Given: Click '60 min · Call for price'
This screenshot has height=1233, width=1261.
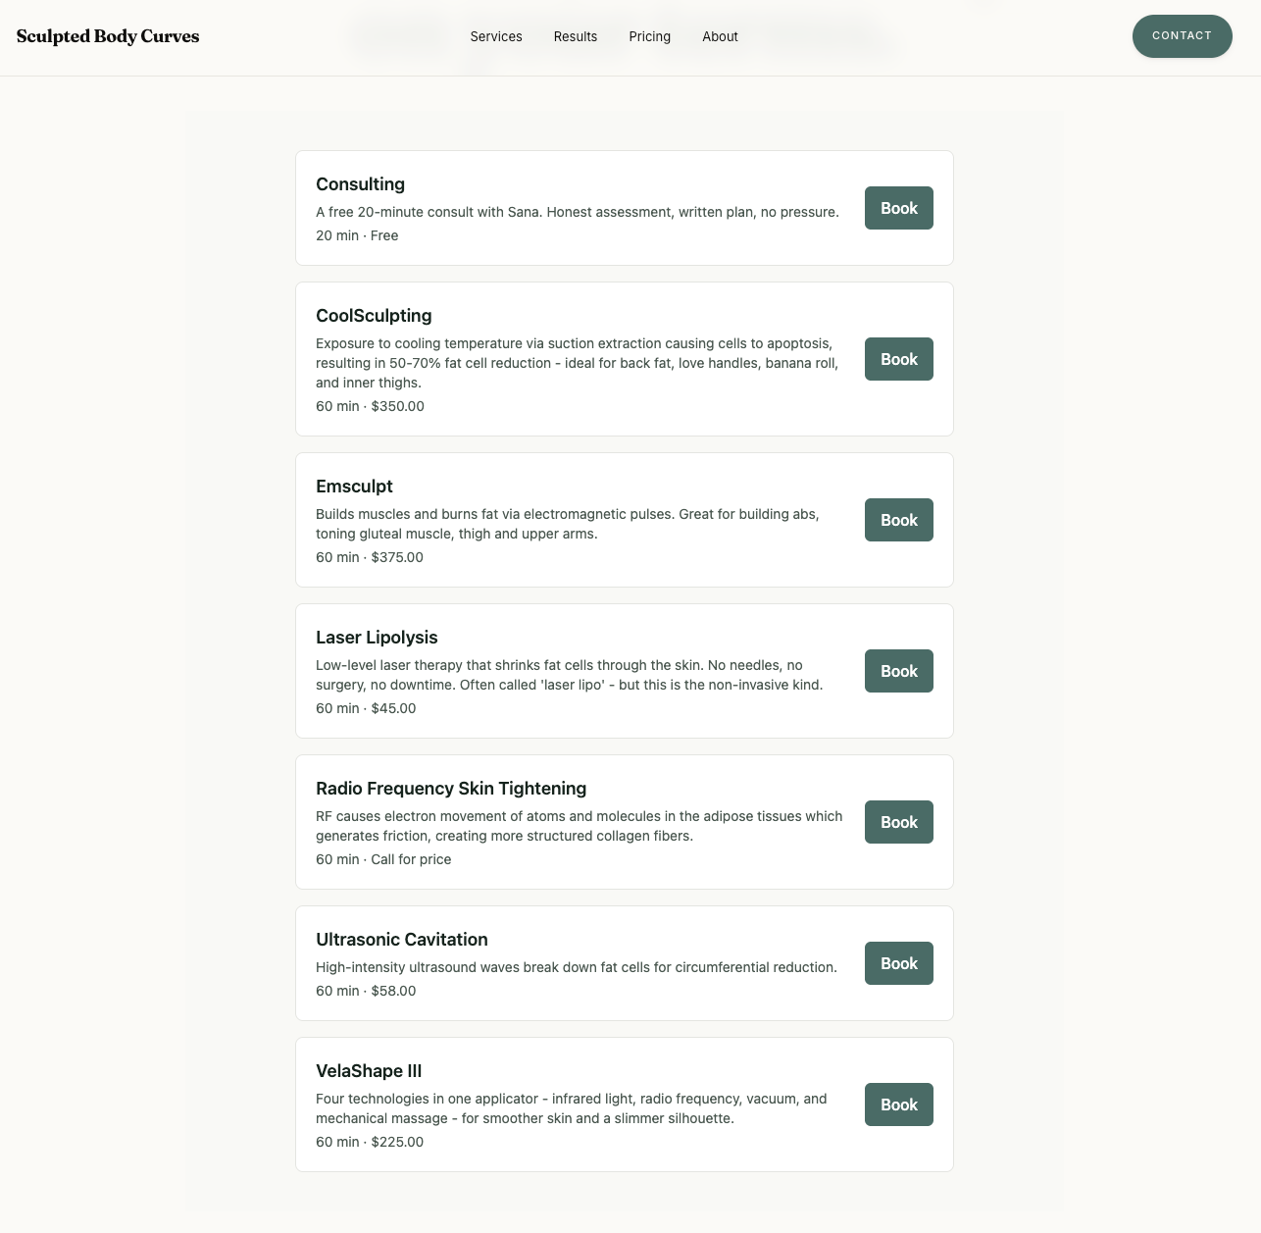Looking at the screenshot, I should (x=383, y=859).
